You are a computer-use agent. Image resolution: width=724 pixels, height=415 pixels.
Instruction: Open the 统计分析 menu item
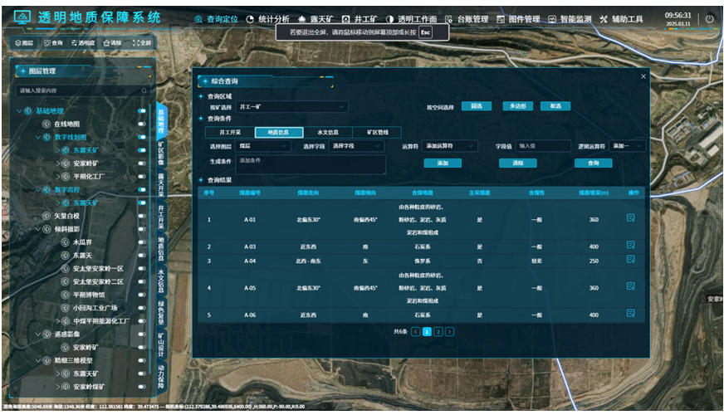(x=268, y=19)
